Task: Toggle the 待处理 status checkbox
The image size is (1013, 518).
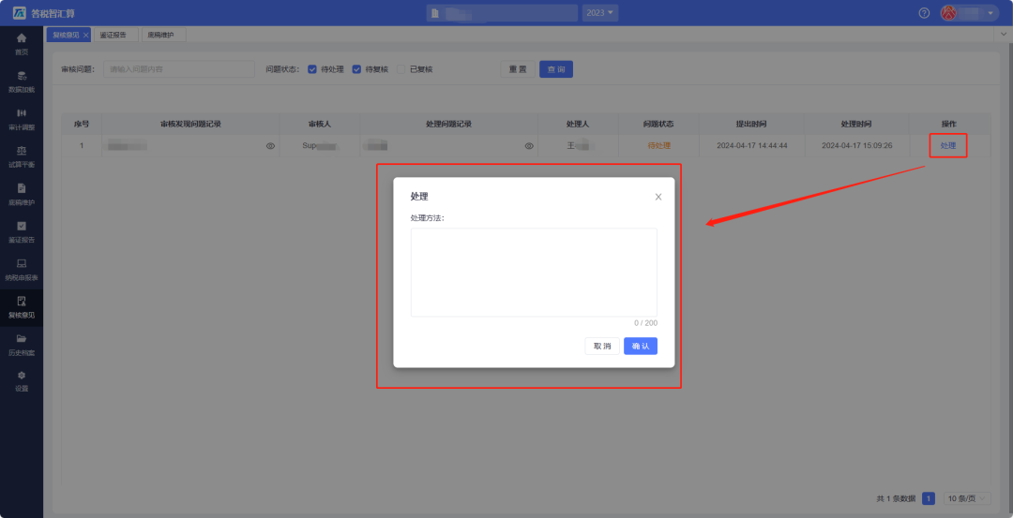Action: point(312,69)
